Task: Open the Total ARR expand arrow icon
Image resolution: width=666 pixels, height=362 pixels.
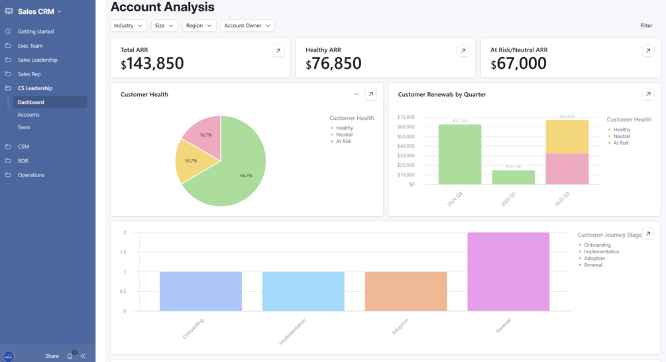Action: pyautogui.click(x=278, y=50)
